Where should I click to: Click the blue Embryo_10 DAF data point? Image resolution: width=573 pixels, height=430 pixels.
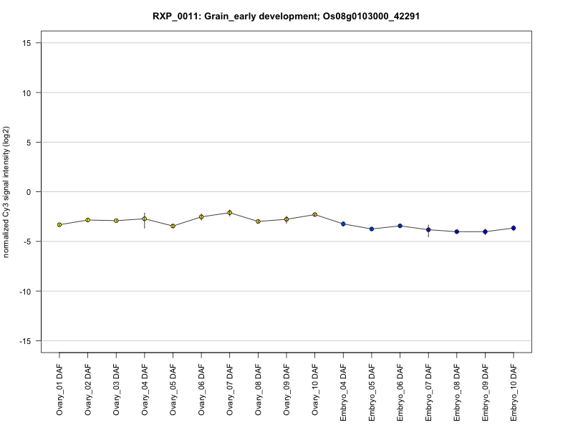[514, 228]
